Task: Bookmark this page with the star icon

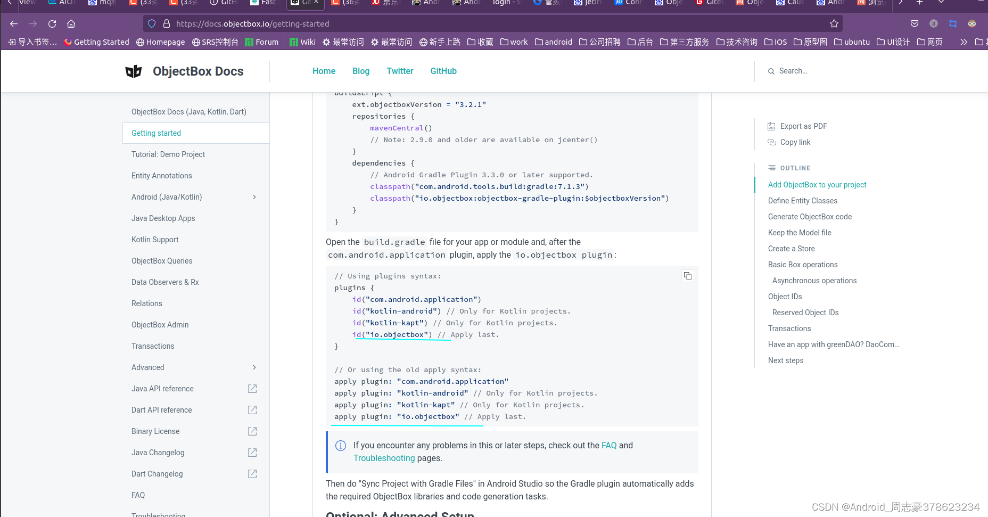Action: click(834, 23)
